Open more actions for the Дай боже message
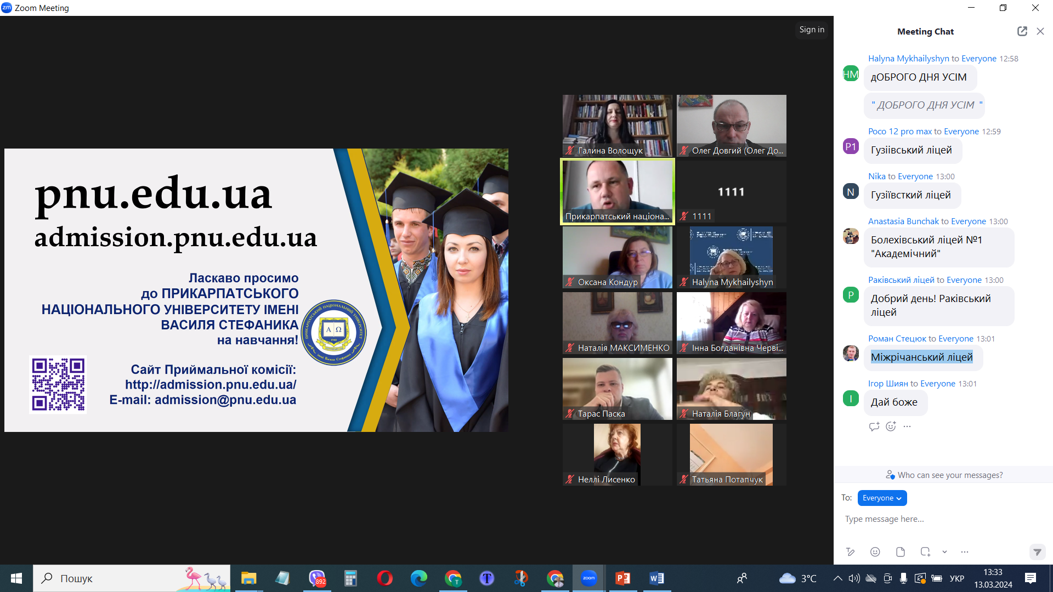 (x=907, y=426)
